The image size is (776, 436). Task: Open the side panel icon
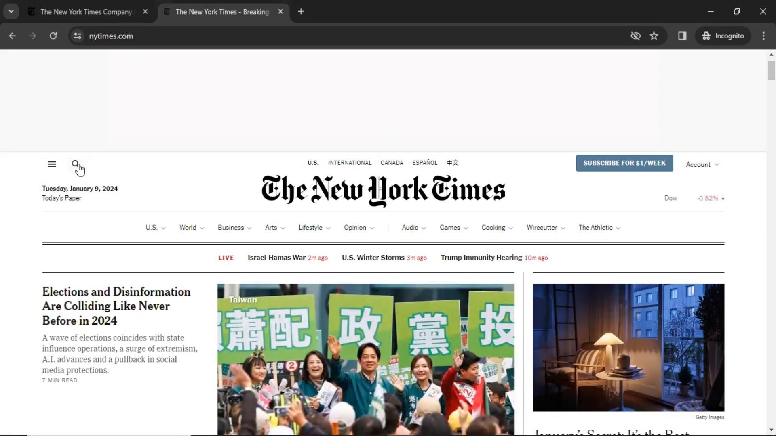tap(682, 36)
